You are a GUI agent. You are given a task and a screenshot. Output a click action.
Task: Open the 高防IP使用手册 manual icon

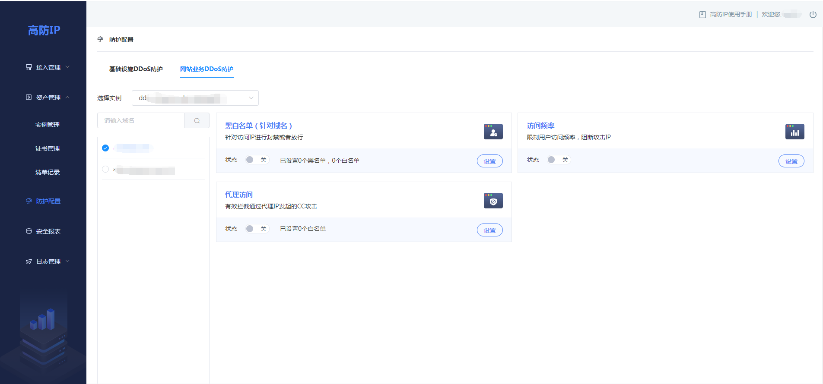pyautogui.click(x=702, y=14)
